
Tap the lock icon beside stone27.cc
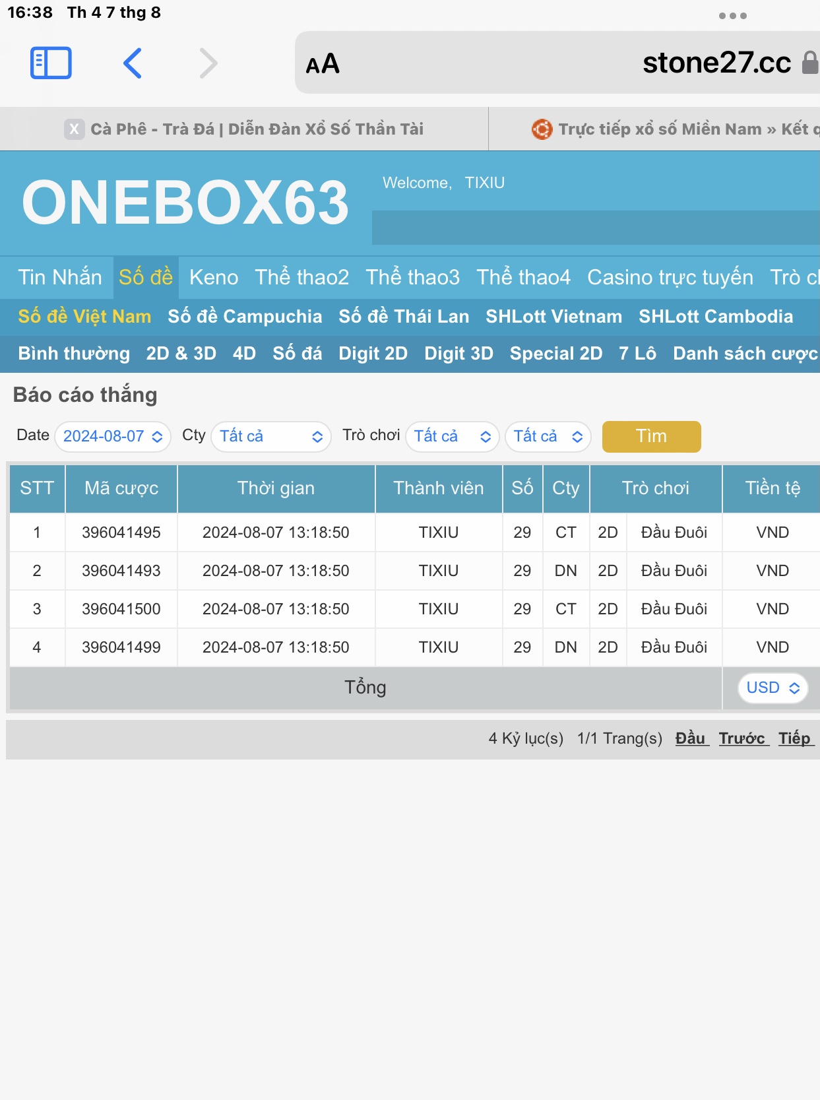click(809, 63)
